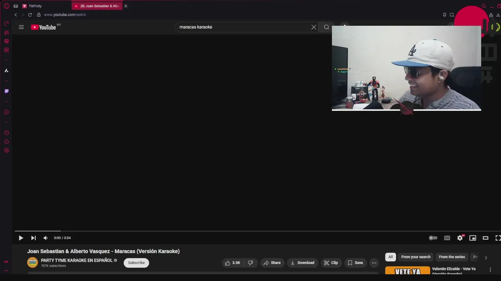Skip to the next video
501x281 pixels.
(33, 238)
